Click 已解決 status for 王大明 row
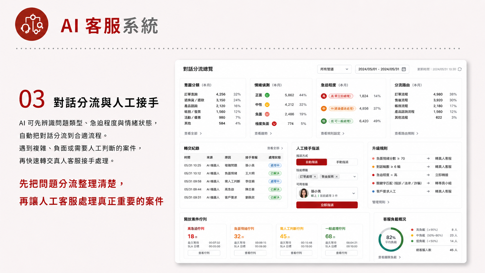 coord(275,173)
